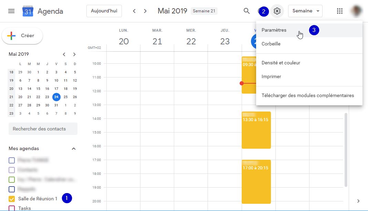Viewport: 368px width, 211px height.
Task: Show next month in mini calendar
Action: coord(74,54)
